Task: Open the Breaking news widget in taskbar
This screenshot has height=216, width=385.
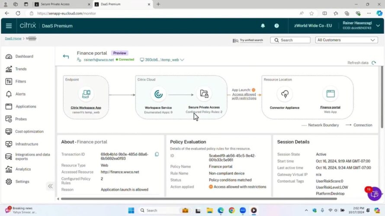Action: click(21, 210)
